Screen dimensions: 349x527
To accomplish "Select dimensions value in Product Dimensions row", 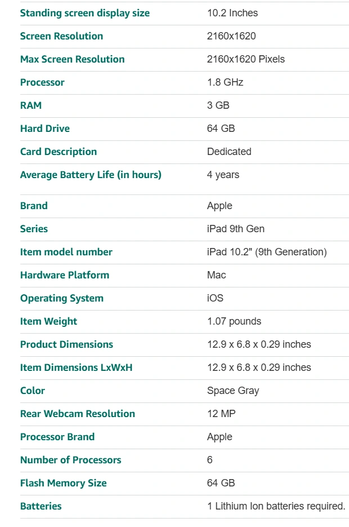I will pos(259,344).
